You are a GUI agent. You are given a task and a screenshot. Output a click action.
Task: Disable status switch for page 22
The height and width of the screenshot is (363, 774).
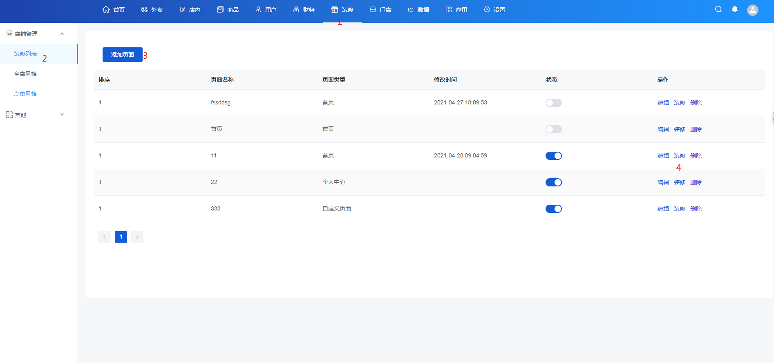point(554,182)
